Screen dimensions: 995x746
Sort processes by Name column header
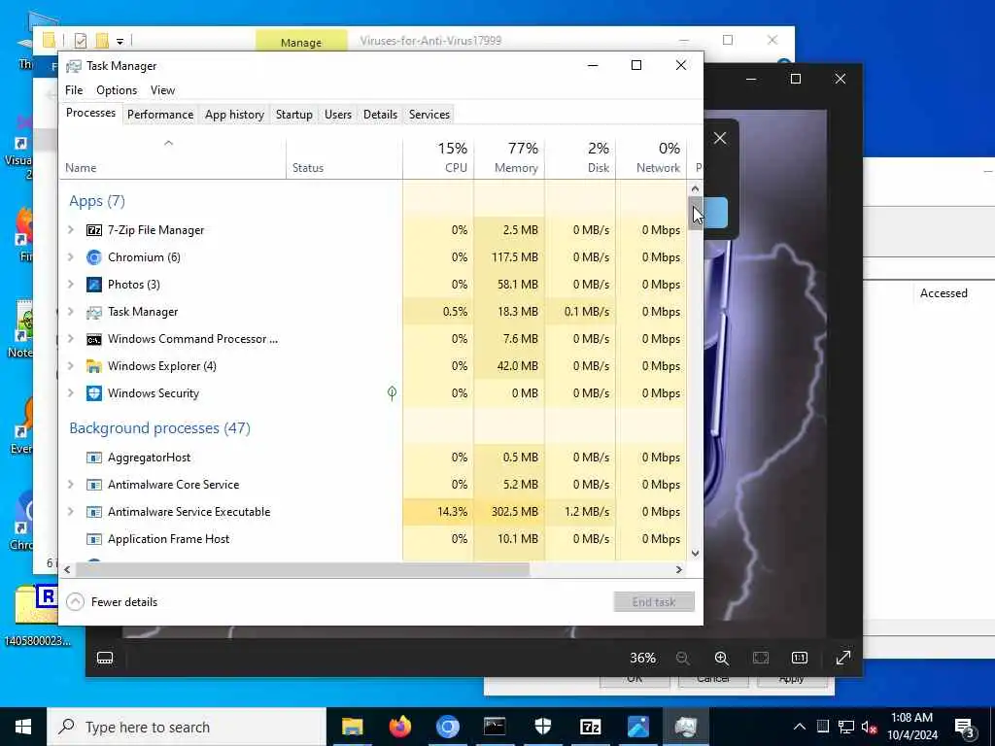[x=173, y=157]
